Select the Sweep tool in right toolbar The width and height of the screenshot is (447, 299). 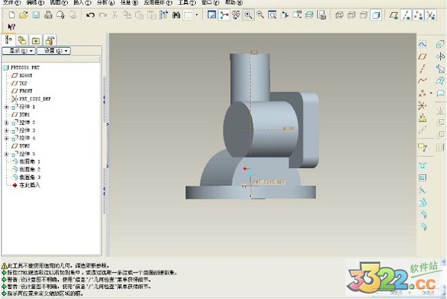click(x=440, y=68)
